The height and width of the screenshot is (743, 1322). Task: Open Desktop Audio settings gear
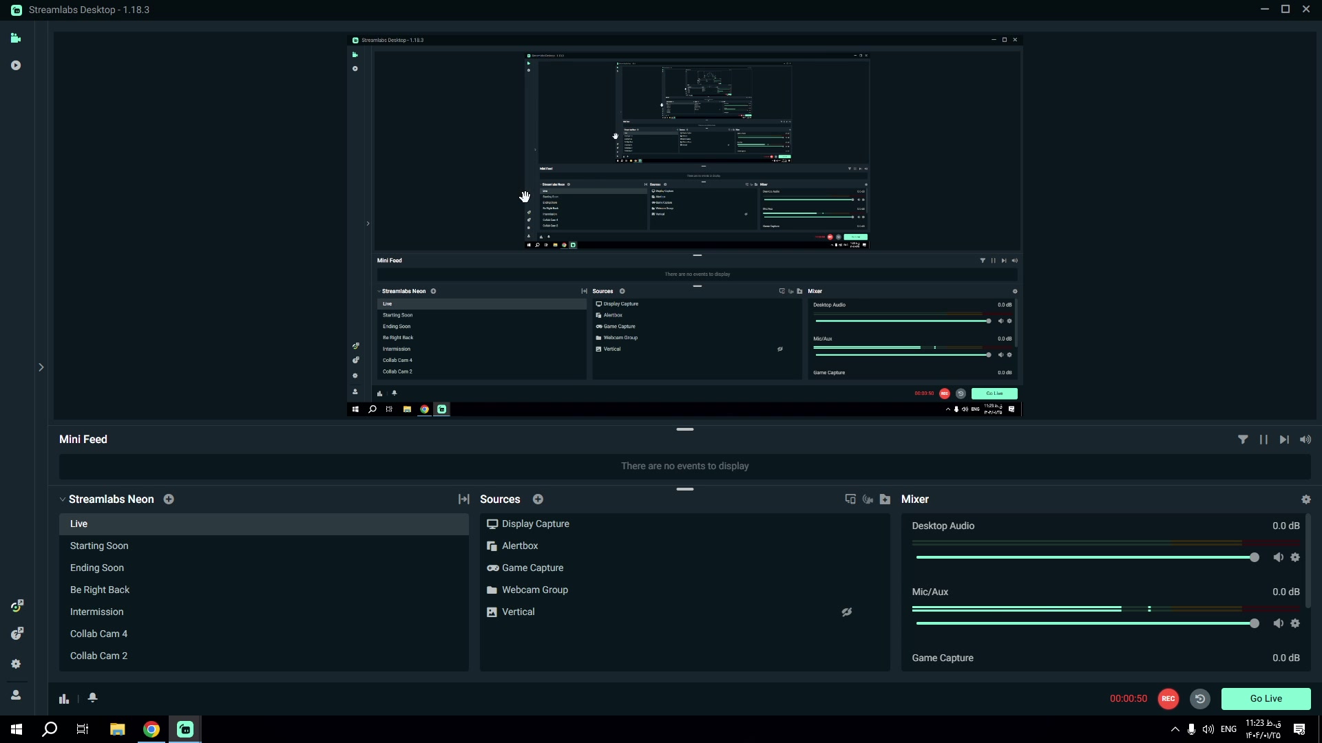click(x=1295, y=558)
